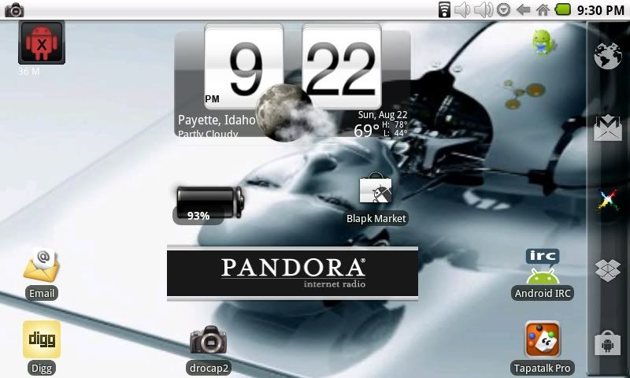Tap the 93% battery widget
This screenshot has width=630, height=378.
[x=208, y=205]
